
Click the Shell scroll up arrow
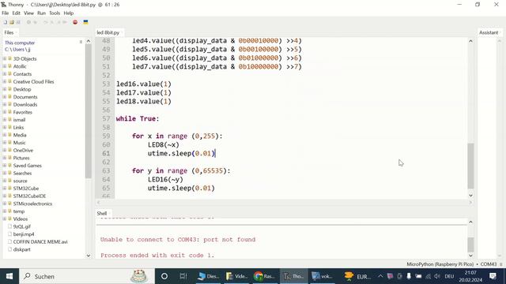coord(470,222)
